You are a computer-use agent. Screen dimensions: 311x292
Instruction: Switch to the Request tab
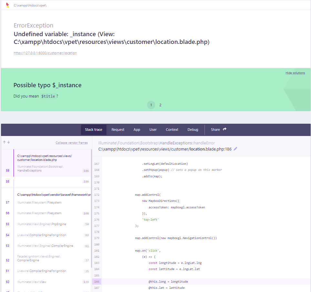coord(118,130)
